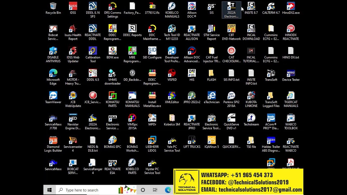
Task: Select the DDEC Reports icon
Action: coord(132,31)
